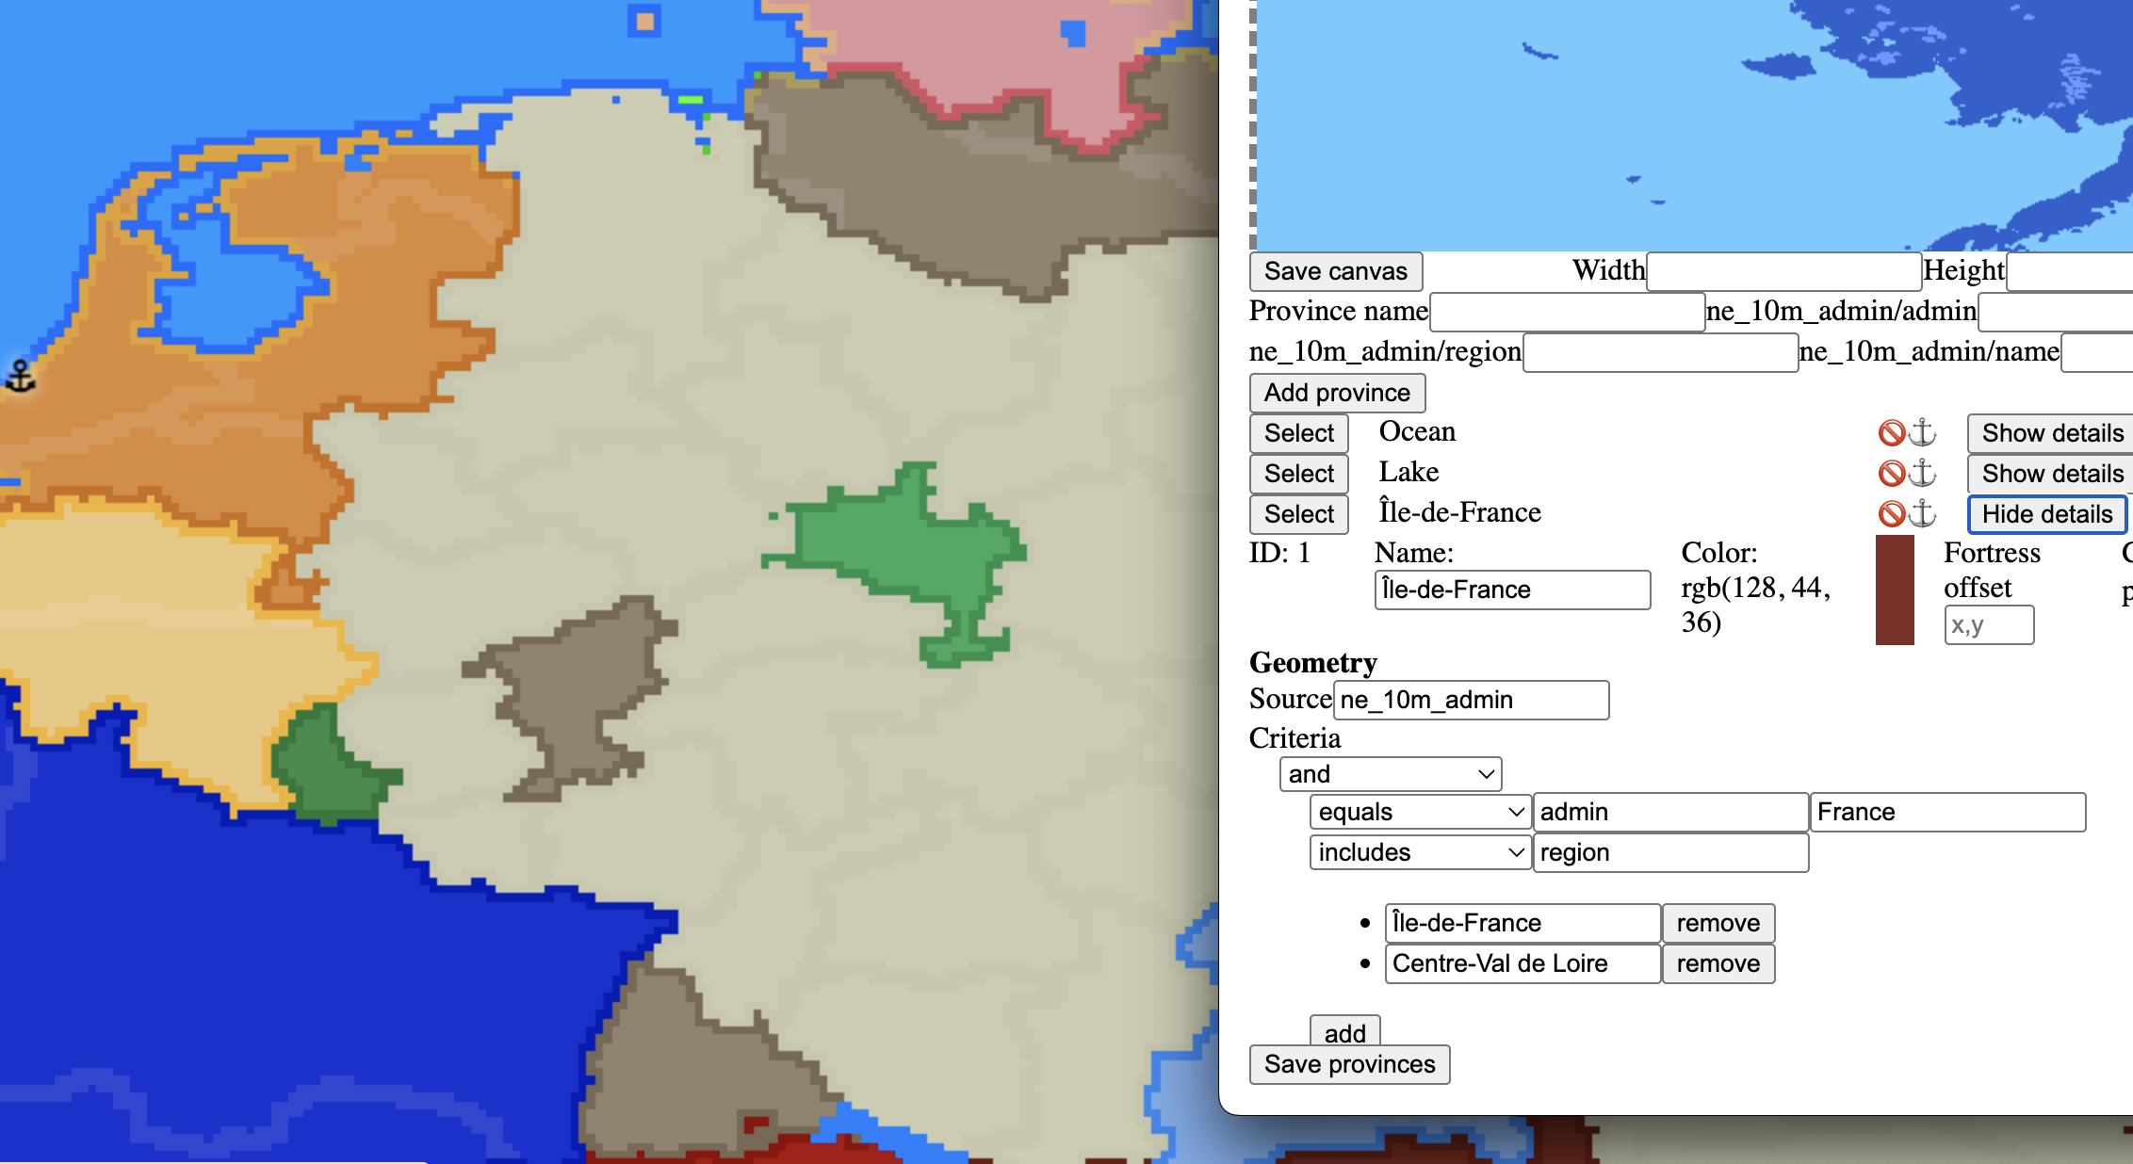Click the 'Criteria' label
The image size is (2133, 1164).
(1294, 738)
